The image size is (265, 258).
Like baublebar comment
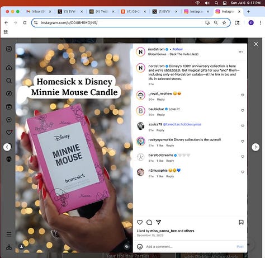pyautogui.click(x=243, y=110)
